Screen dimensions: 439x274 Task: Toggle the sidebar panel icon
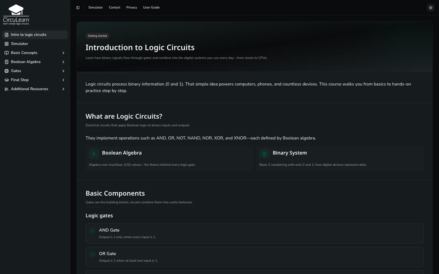coord(78,8)
